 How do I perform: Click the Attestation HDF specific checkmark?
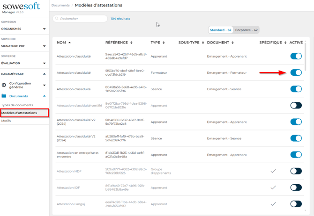click(273, 171)
